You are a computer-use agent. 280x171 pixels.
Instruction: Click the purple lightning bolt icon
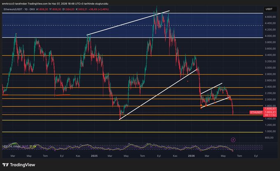click(233, 140)
